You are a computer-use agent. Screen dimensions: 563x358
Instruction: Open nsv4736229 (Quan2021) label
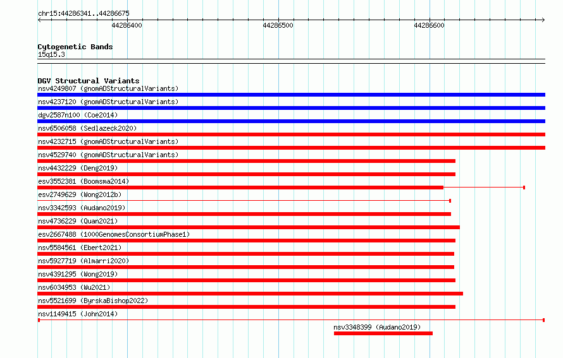pos(78,221)
